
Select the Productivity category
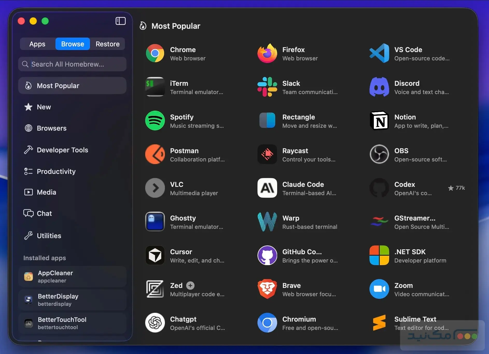point(72,172)
